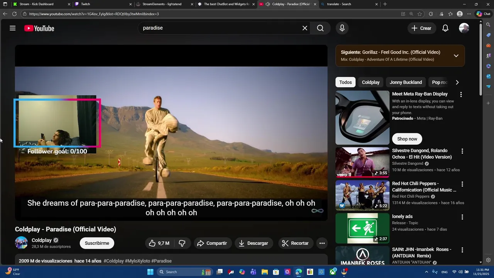Viewport: 494px width, 278px height.
Task: Open the Red Hot Chili Peppers Californication thumbnail
Action: click(362, 195)
